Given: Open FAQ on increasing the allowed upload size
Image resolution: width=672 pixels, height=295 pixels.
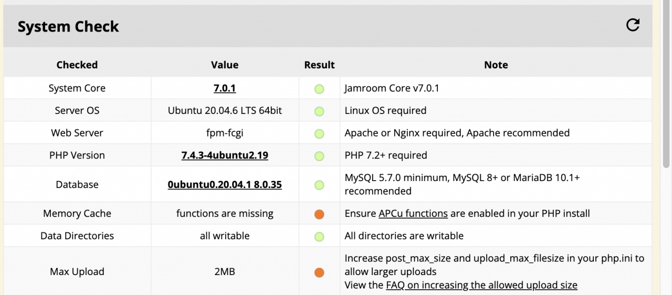Looking at the screenshot, I should [x=481, y=285].
